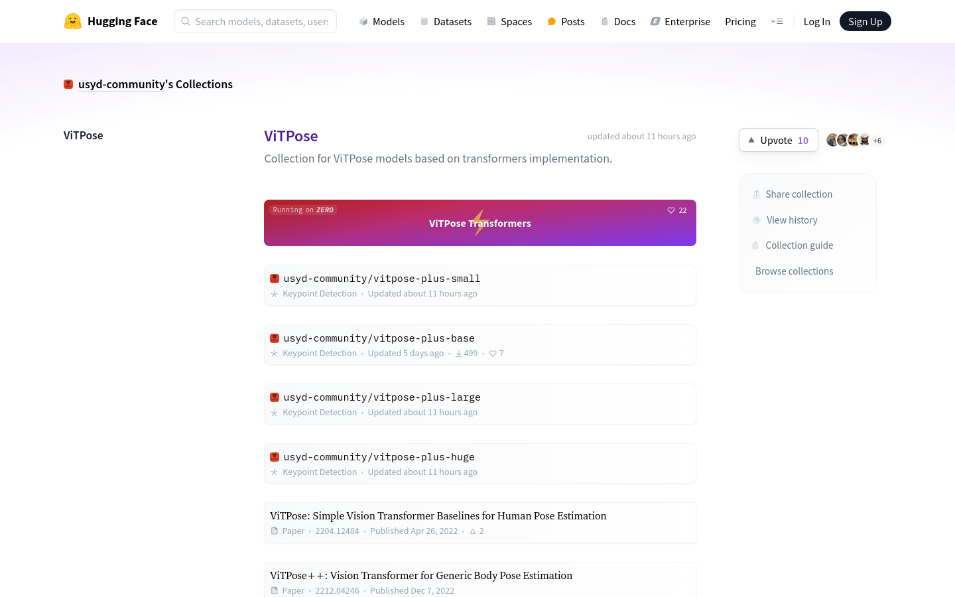955x597 pixels.
Task: Click avatar icon of vitpose-plus-base
Action: 275,338
